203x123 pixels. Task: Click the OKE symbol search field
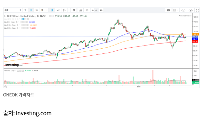(x=11, y=10)
